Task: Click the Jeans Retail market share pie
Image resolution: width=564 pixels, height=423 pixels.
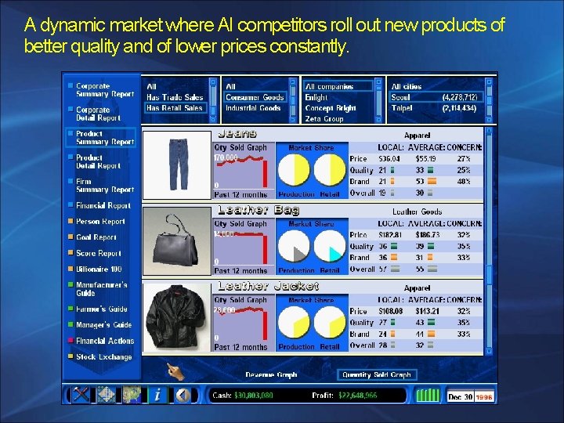Action: click(x=330, y=170)
